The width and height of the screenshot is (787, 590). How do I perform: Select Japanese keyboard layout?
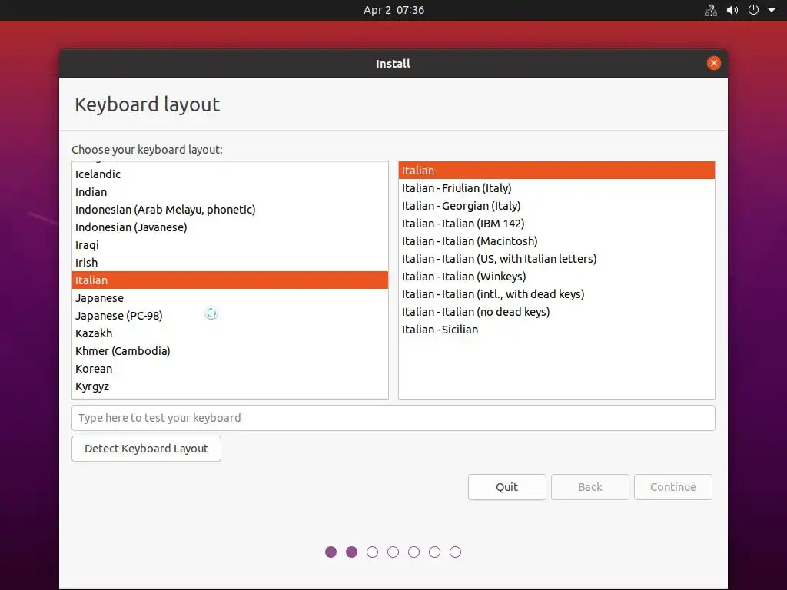[230, 297]
